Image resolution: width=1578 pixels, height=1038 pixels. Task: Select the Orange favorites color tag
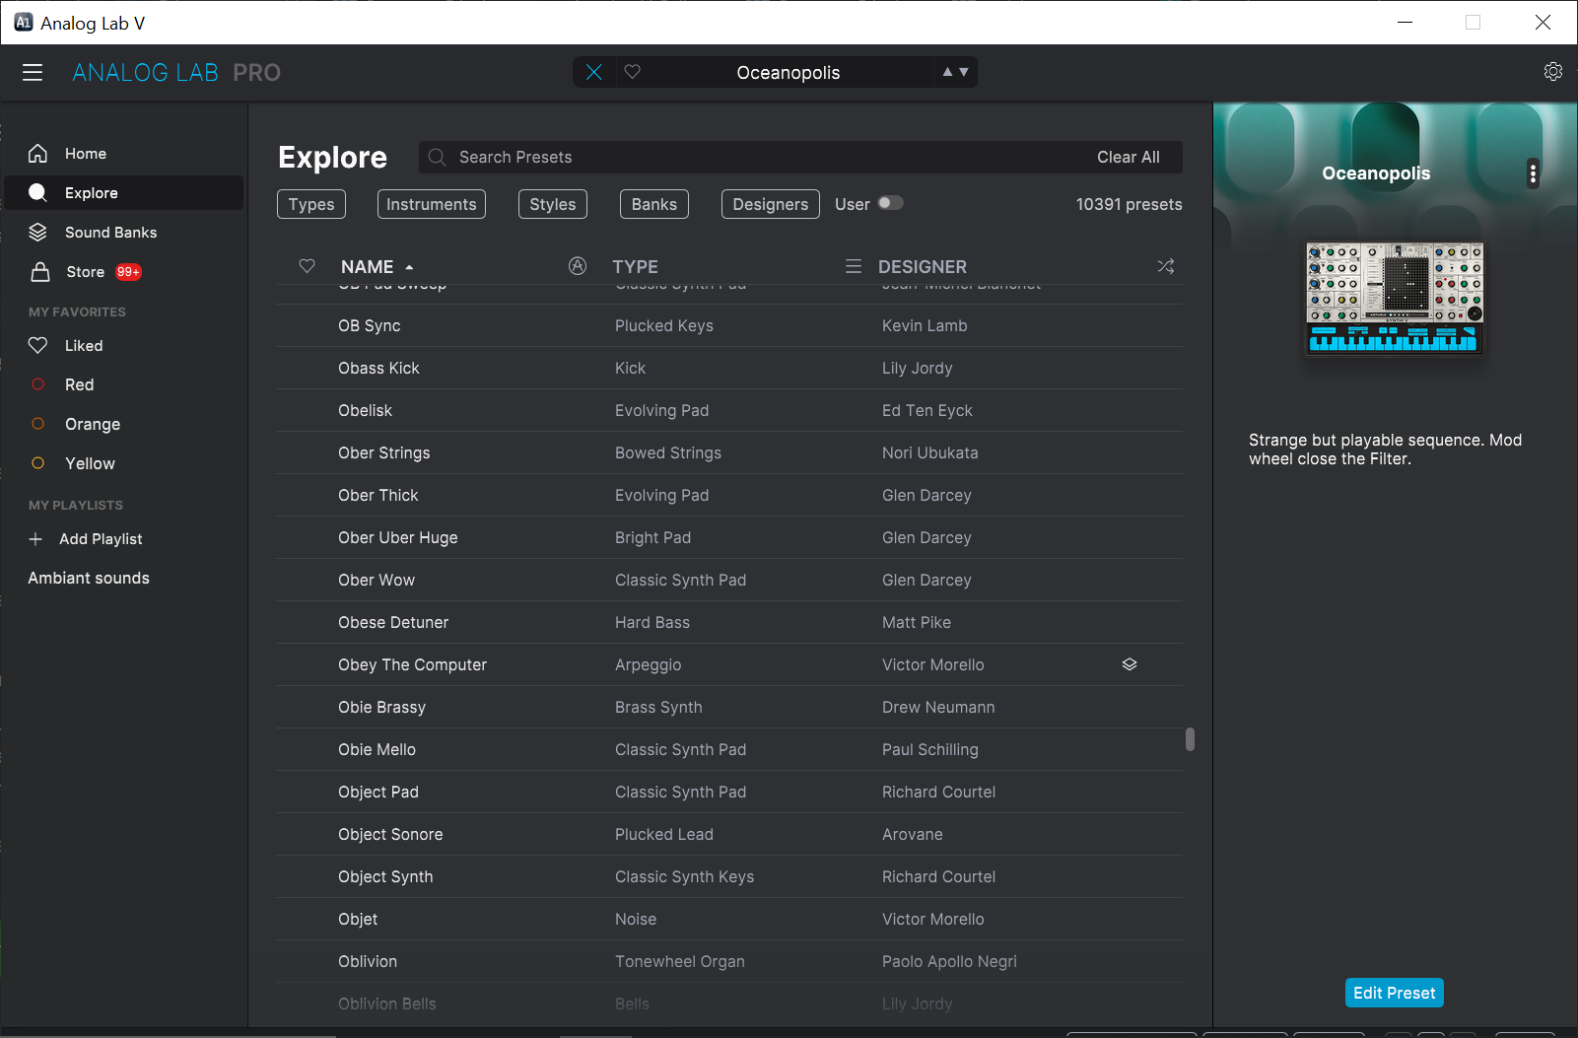(x=124, y=424)
